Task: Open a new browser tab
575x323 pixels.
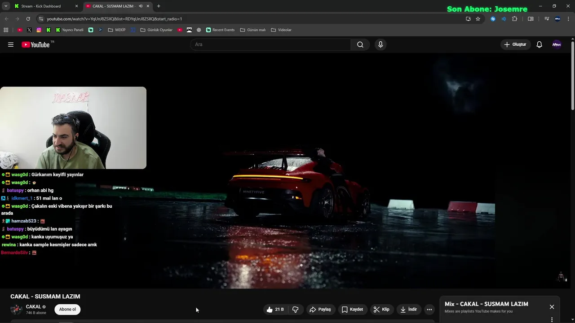Action: (159, 6)
